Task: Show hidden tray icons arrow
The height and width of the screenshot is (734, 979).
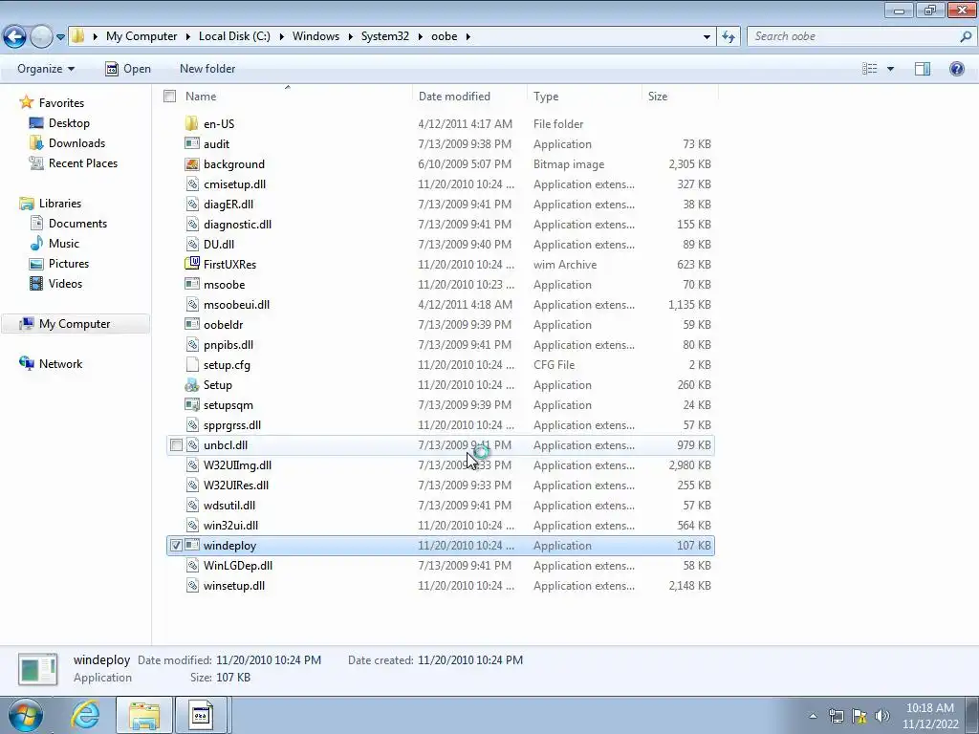Action: click(x=813, y=716)
